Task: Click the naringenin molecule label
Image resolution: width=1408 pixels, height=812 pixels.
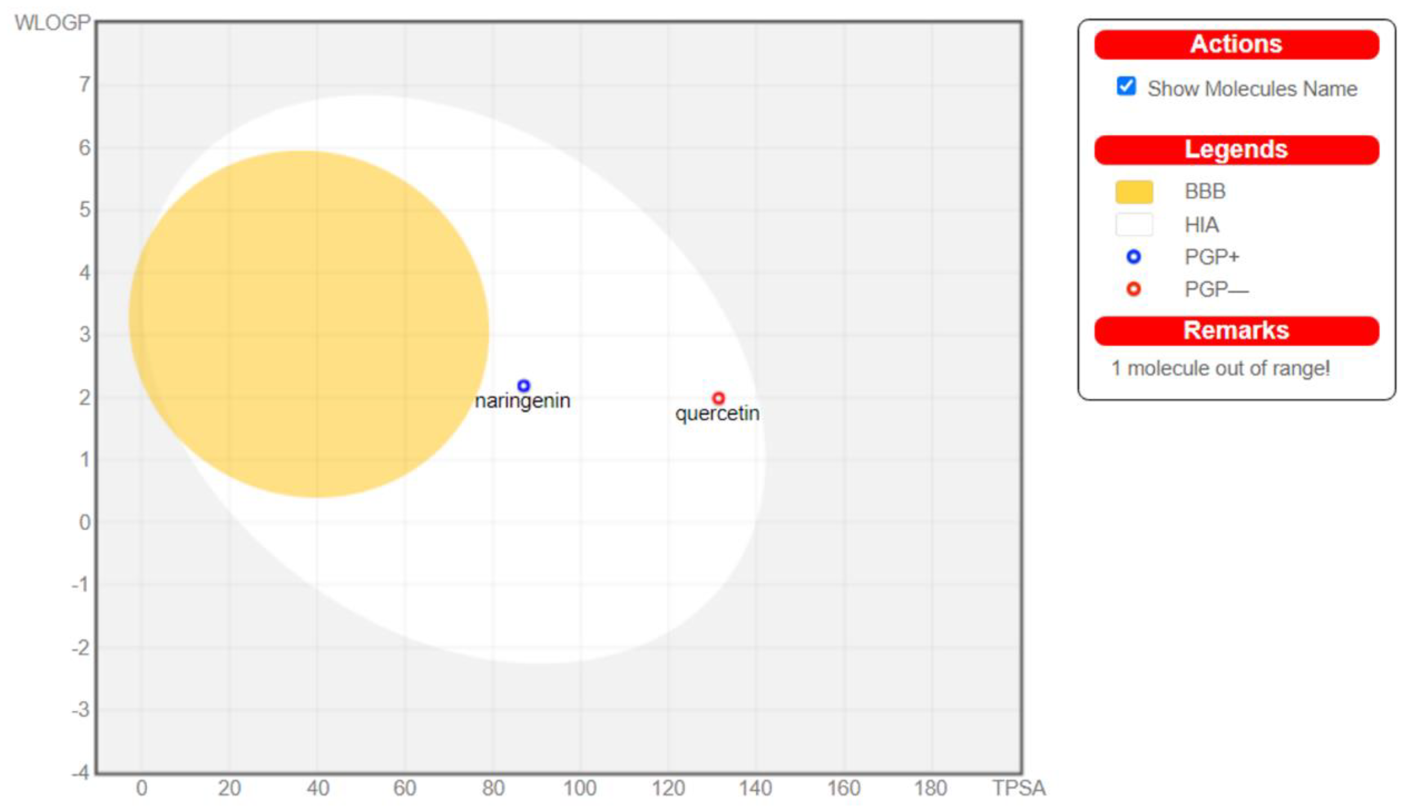Action: 522,401
